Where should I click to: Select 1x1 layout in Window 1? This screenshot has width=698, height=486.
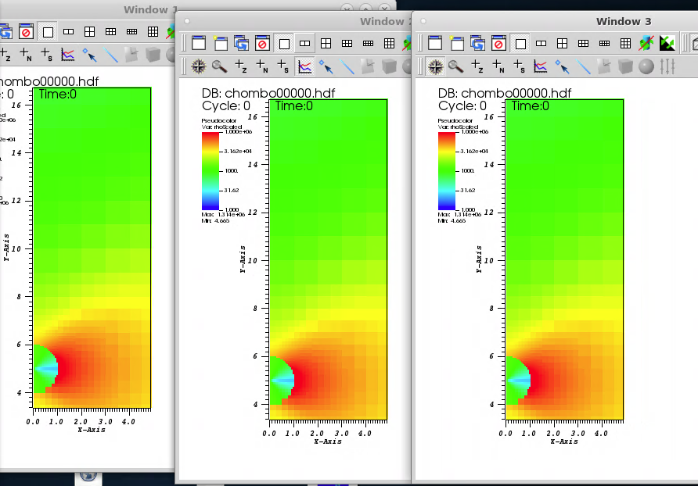(x=47, y=31)
